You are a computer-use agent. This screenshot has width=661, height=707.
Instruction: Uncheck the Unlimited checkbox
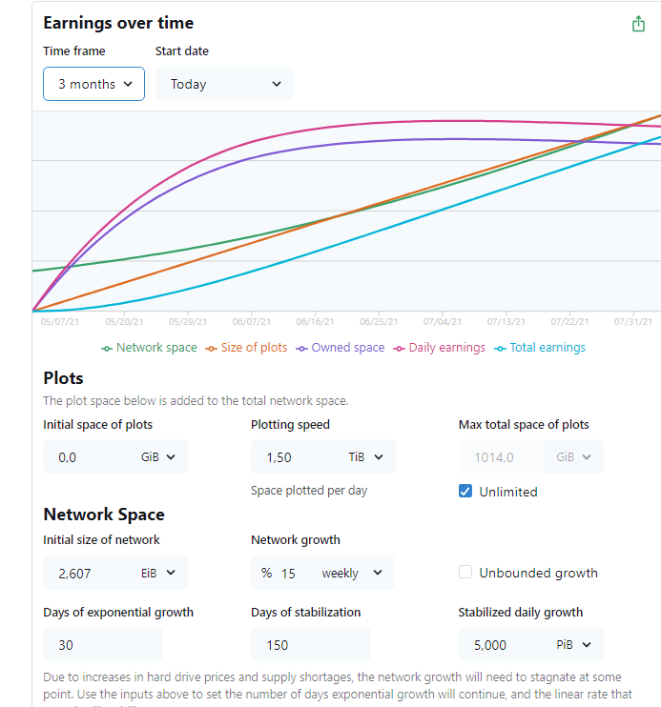[465, 492]
